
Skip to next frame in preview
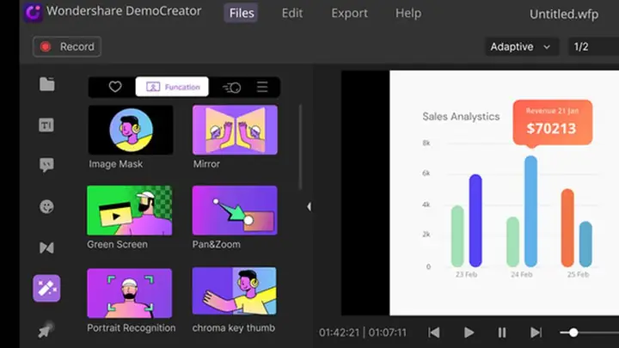click(536, 333)
